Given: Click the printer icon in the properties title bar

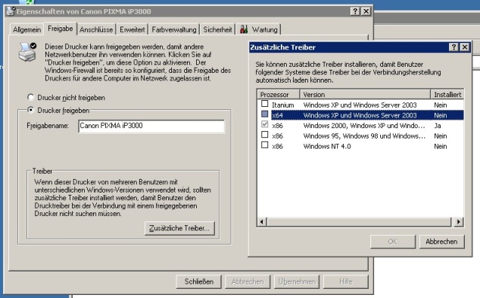Looking at the screenshot, I should pos(11,11).
